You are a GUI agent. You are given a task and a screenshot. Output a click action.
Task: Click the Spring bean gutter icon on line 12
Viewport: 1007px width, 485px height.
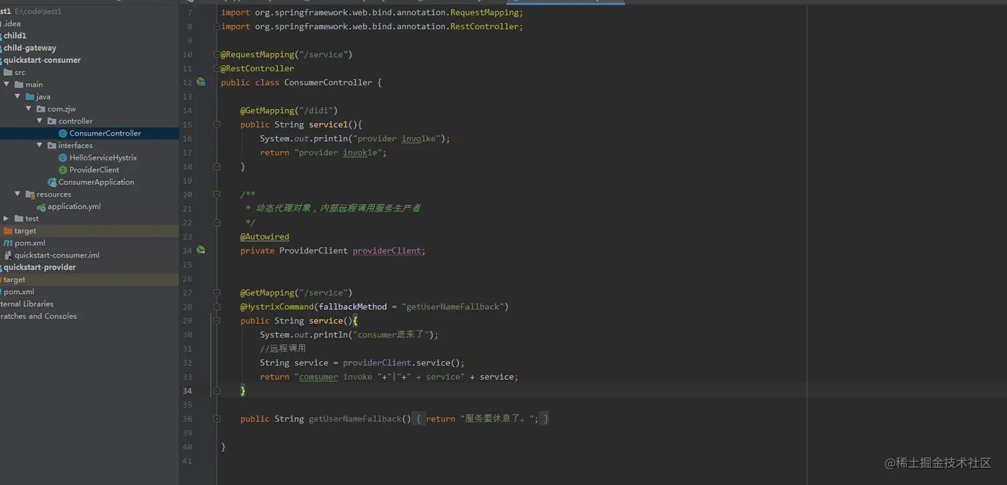(x=200, y=82)
